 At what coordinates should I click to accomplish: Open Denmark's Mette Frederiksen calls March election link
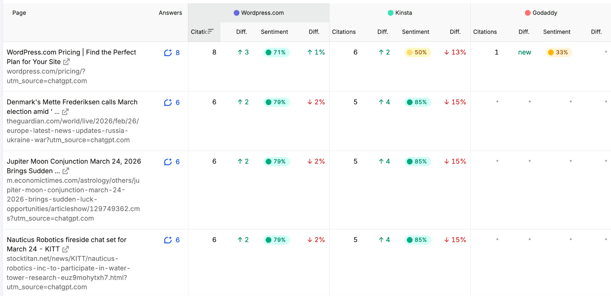tap(72, 107)
